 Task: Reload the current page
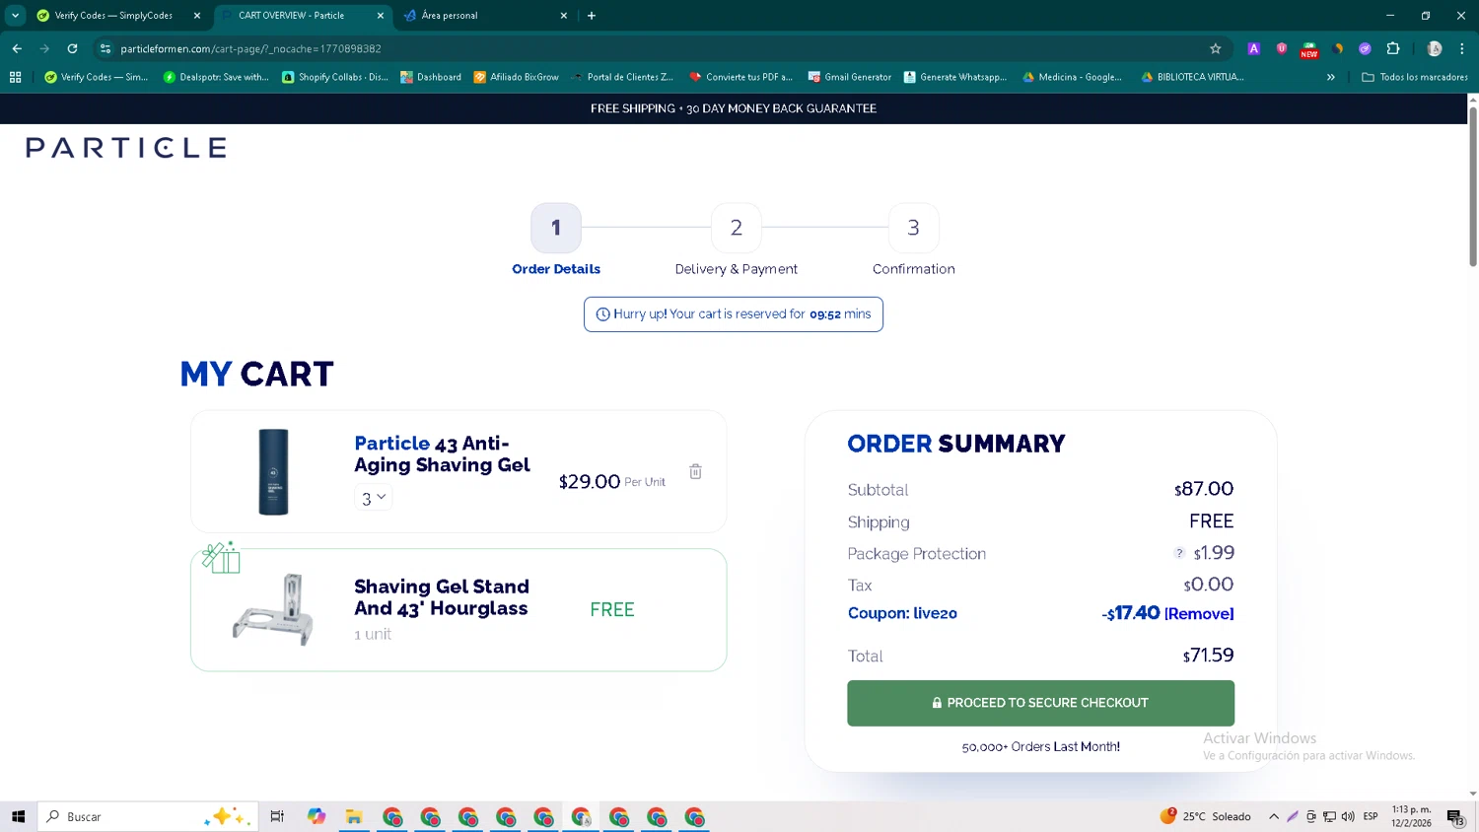72,48
